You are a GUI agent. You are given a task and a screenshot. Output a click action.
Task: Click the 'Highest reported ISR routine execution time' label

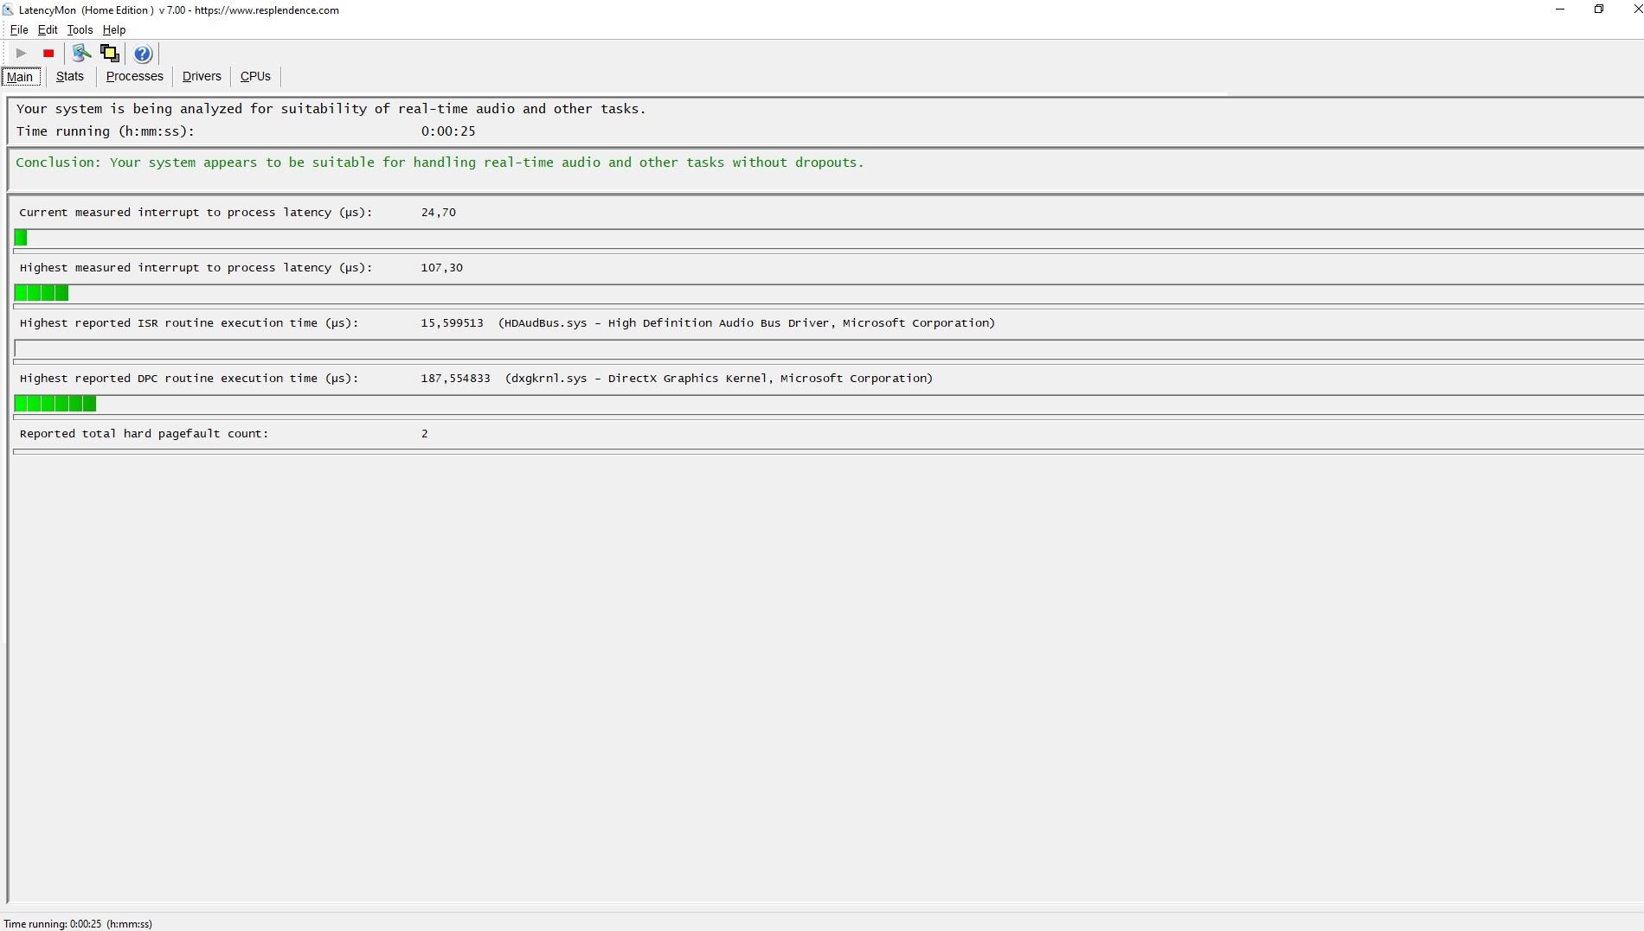point(189,323)
